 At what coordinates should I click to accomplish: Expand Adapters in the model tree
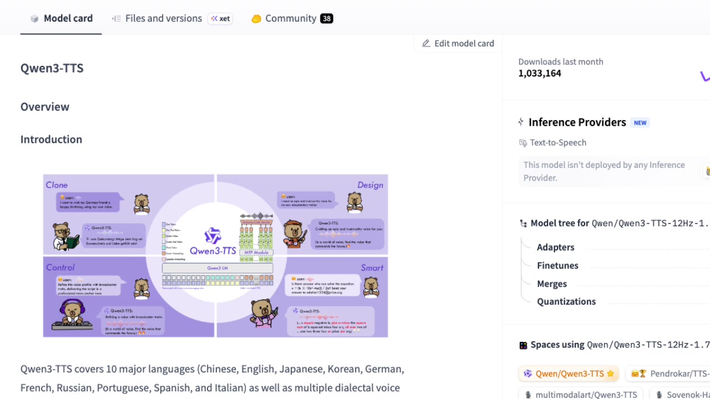pyautogui.click(x=555, y=247)
